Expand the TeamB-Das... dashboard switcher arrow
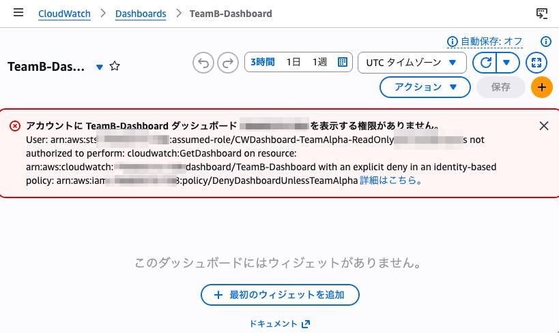 [x=100, y=67]
